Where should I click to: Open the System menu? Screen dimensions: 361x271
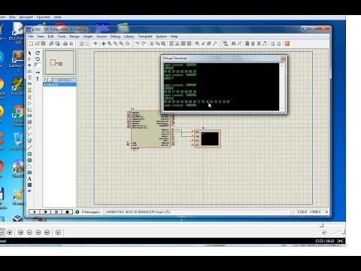tap(162, 36)
